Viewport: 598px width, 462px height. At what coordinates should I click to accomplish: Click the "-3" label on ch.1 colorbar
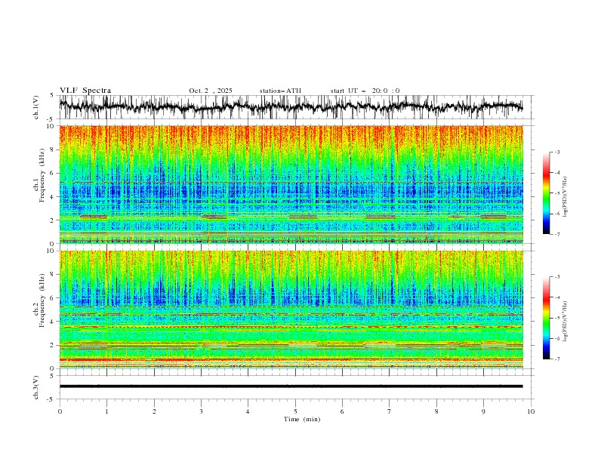click(x=556, y=152)
